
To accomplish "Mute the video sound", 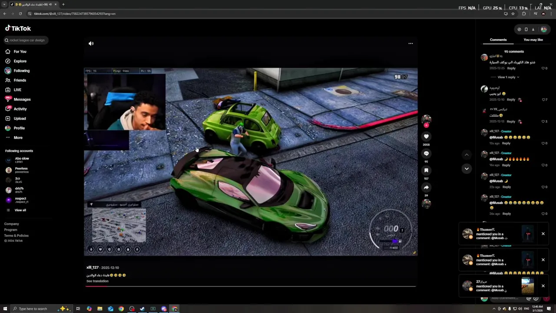I will coord(91,43).
